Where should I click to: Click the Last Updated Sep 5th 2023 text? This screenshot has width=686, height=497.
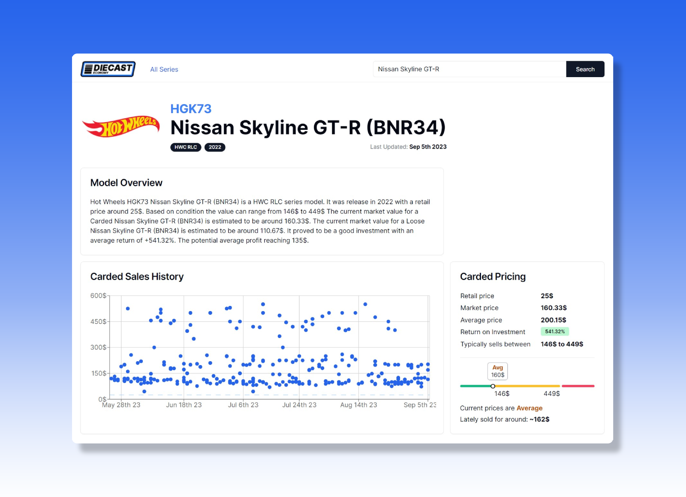pyautogui.click(x=408, y=147)
